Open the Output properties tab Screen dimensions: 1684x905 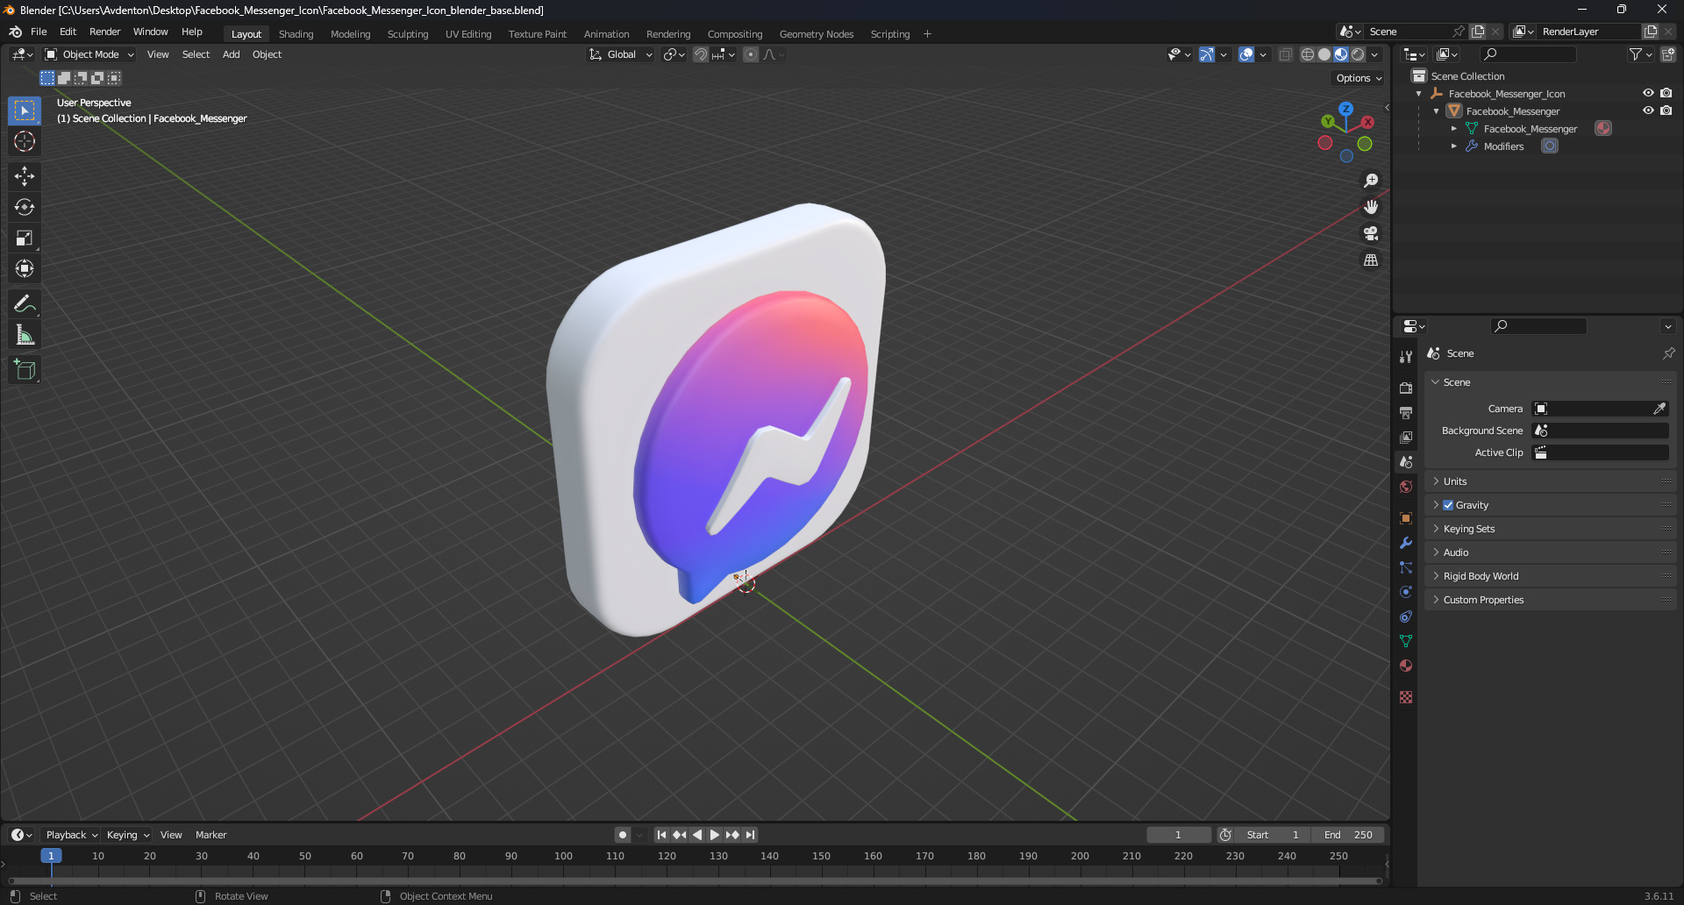click(1406, 412)
